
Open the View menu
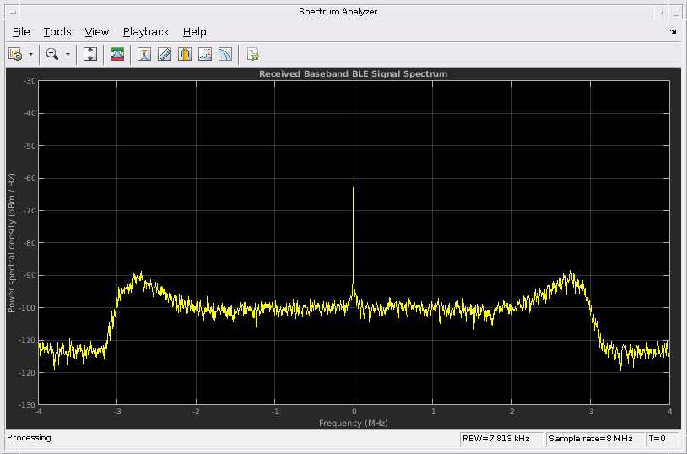click(97, 32)
